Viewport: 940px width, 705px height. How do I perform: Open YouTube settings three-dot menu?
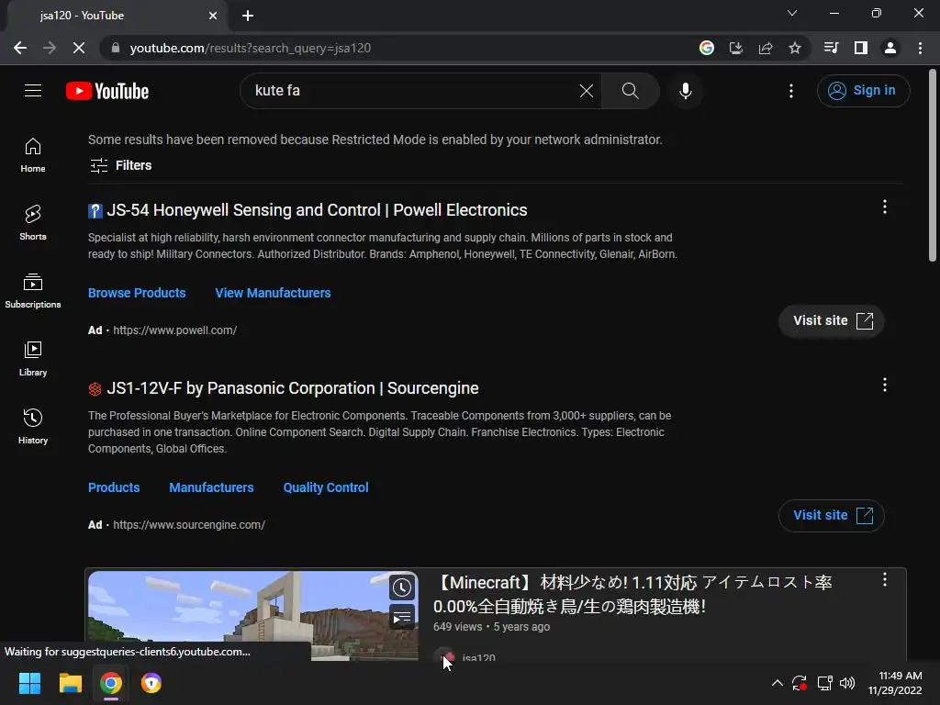790,91
